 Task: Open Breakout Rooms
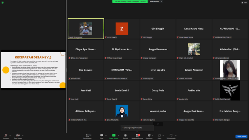[x=137, y=136]
